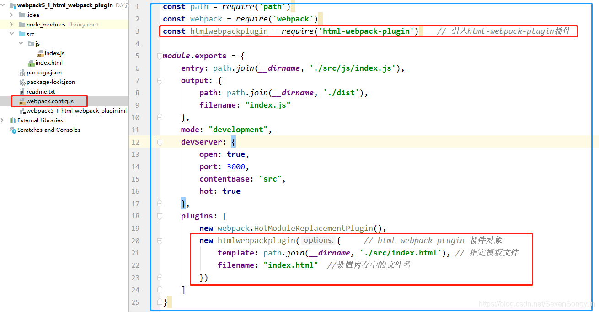Click 'module.exports' on line 5
This screenshot has height=312, width=599.
pos(195,56)
